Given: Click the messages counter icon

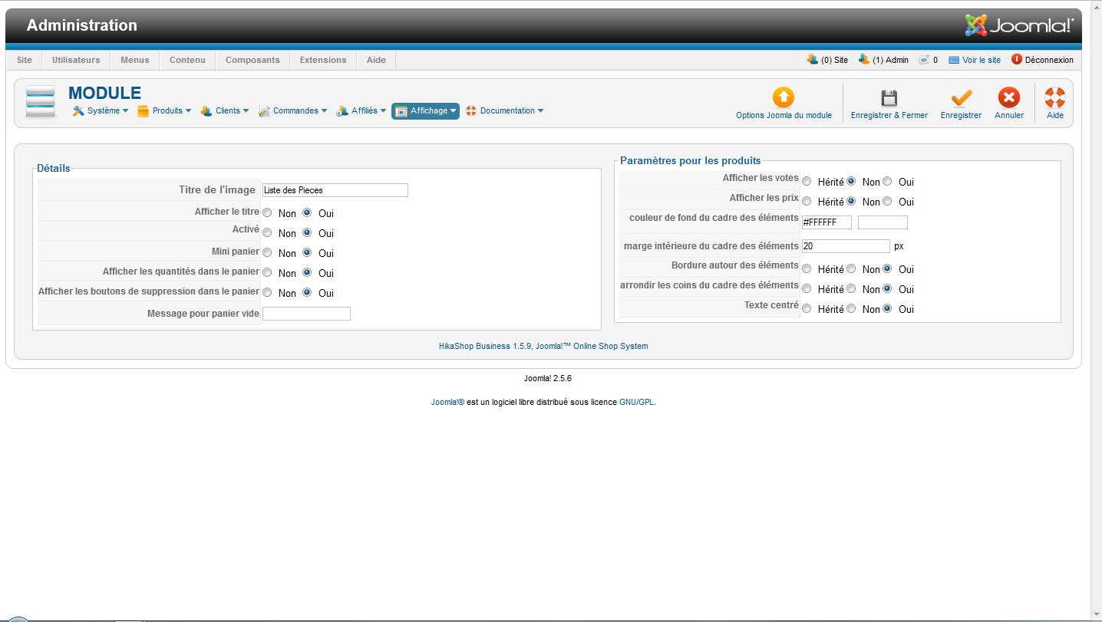Looking at the screenshot, I should [925, 59].
